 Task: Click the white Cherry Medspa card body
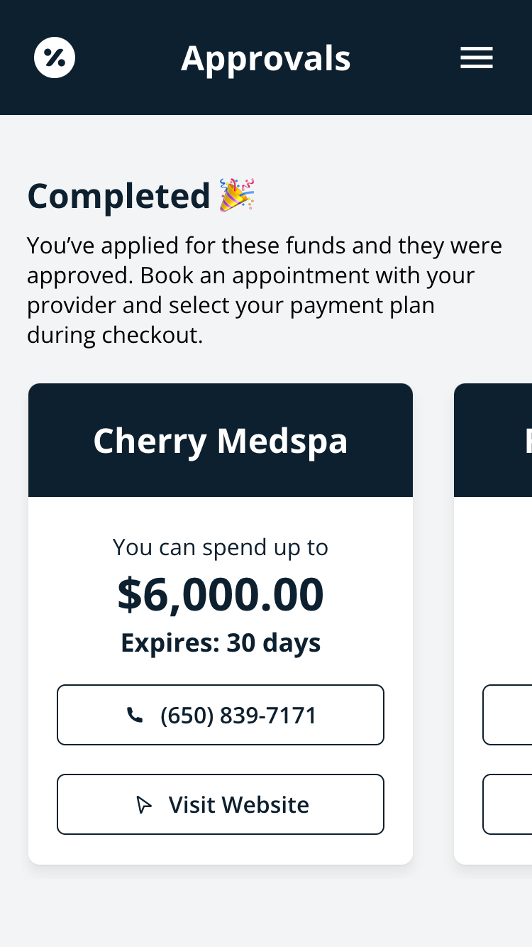coord(221,681)
